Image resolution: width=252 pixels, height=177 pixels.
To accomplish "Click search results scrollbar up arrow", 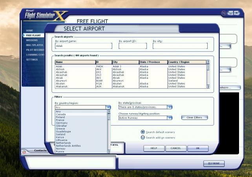I will point(208,62).
